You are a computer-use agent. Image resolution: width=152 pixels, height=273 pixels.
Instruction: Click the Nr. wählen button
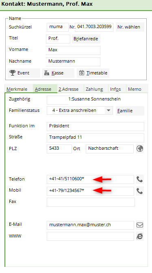[130, 27]
